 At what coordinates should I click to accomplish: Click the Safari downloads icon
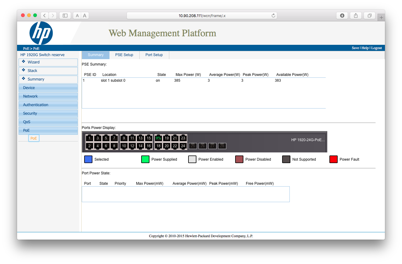point(342,16)
